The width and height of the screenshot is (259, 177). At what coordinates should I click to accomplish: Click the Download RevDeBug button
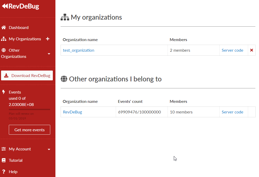click(x=27, y=75)
